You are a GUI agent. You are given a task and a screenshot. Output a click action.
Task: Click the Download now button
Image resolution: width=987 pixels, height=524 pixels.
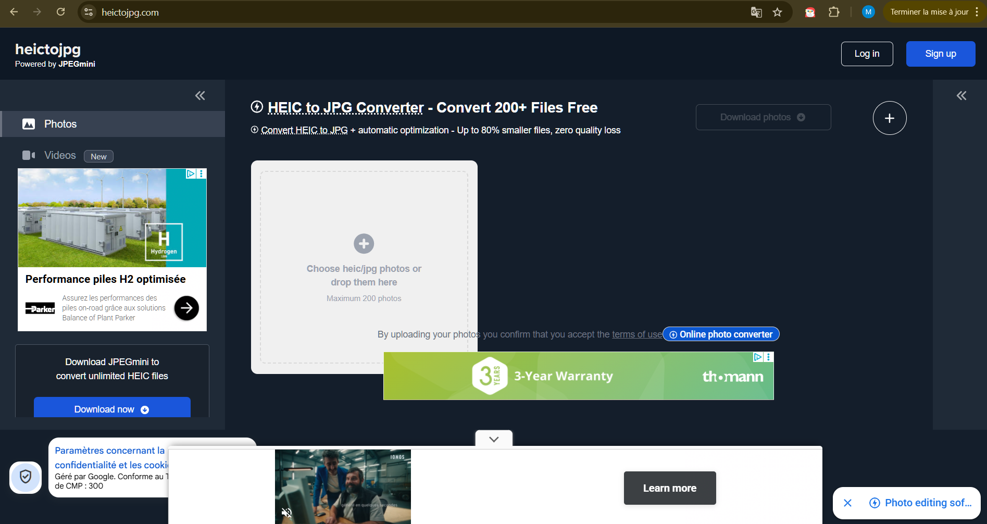click(x=111, y=409)
